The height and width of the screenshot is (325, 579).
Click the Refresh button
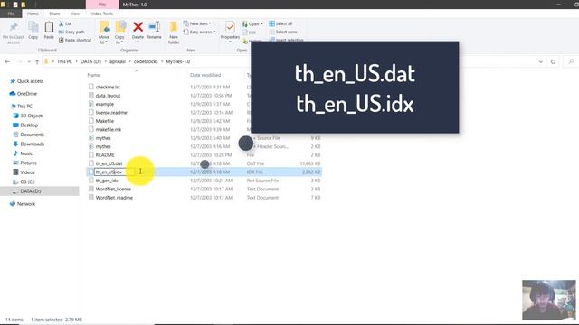click(553, 61)
